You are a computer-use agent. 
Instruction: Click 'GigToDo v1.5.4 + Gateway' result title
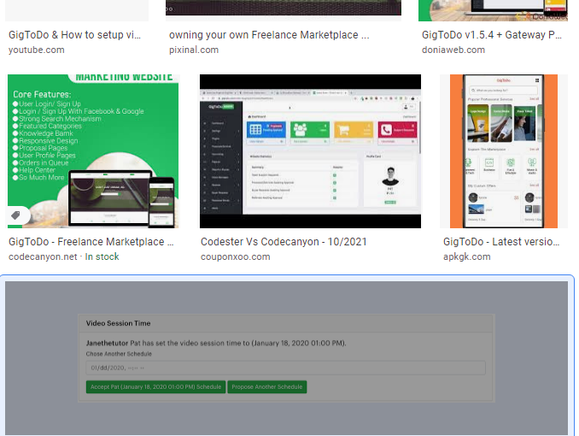pyautogui.click(x=491, y=35)
